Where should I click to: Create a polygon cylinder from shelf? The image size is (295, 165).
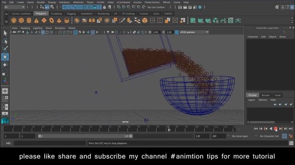click(29, 20)
